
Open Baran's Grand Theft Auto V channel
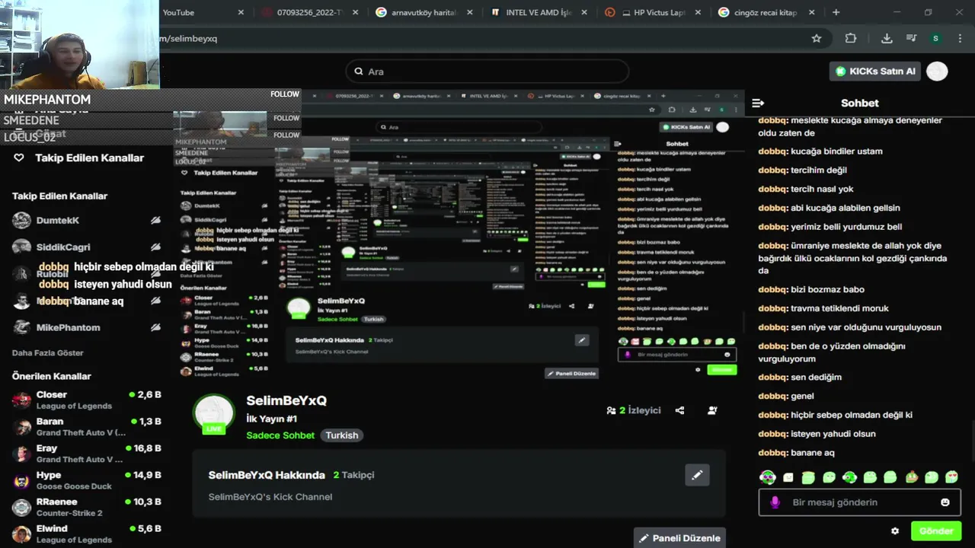88,427
